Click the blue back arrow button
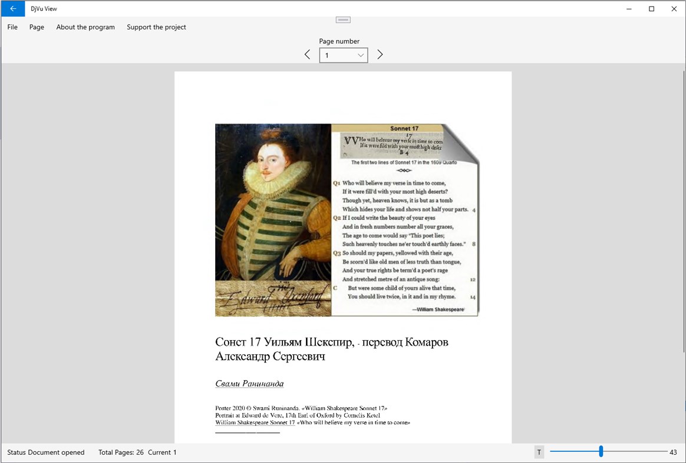Image resolution: width=686 pixels, height=463 pixels. (13, 9)
